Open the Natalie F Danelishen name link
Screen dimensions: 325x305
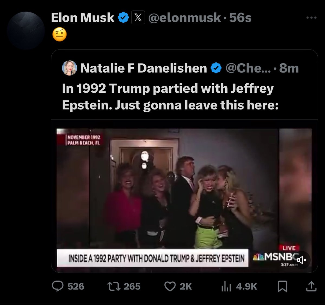[144, 68]
